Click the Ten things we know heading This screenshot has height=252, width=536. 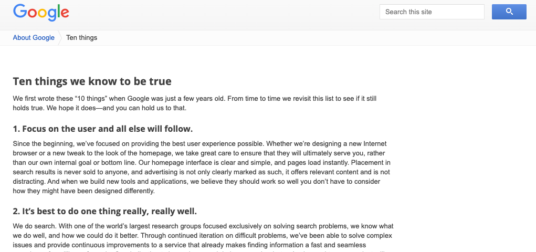92,81
